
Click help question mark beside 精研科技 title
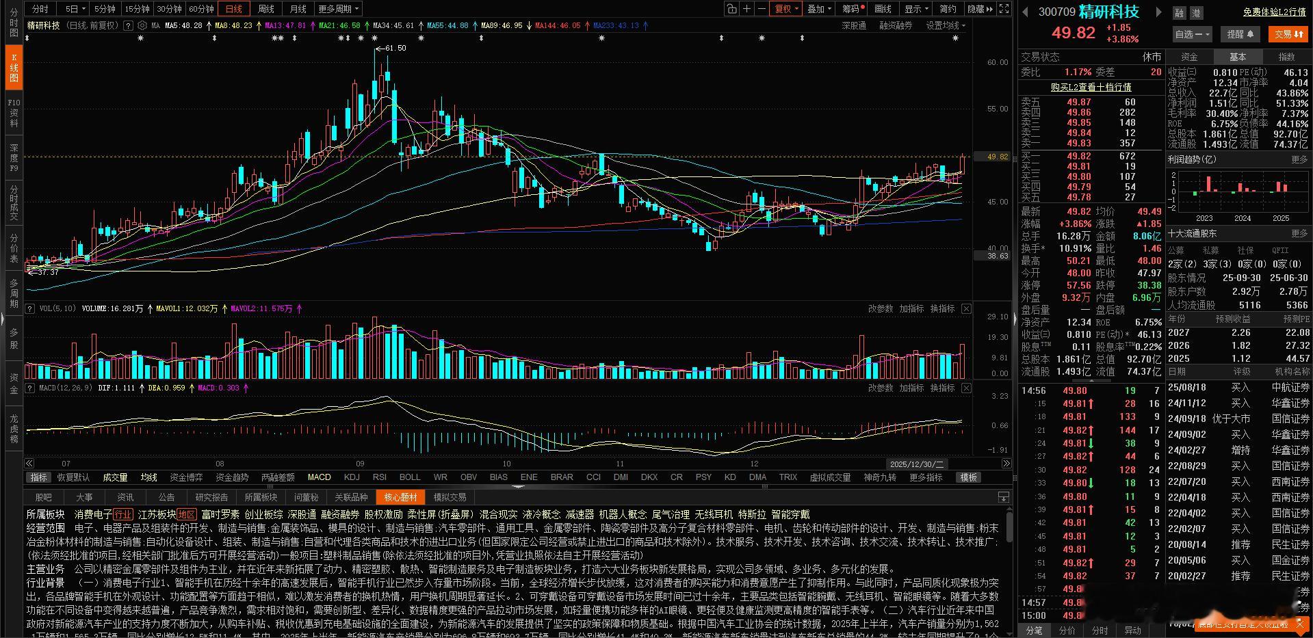(127, 25)
